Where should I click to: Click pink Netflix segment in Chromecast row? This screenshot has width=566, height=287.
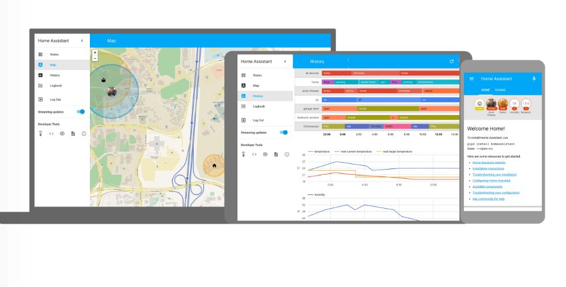click(x=398, y=127)
